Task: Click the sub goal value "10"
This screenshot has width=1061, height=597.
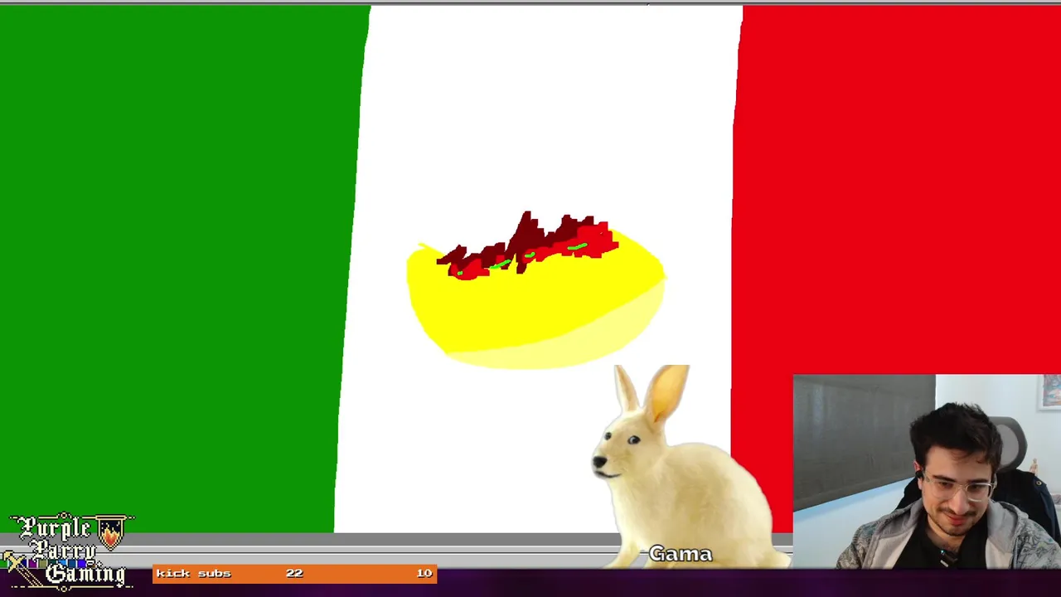Action: click(424, 573)
